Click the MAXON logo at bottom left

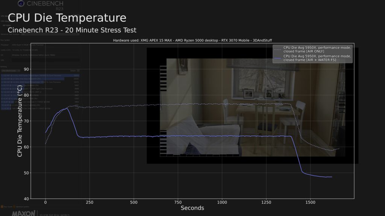point(24,213)
